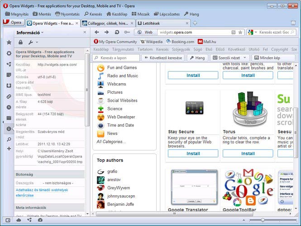Go forward with the right arrow button
301x226 pixels.
(106, 32)
